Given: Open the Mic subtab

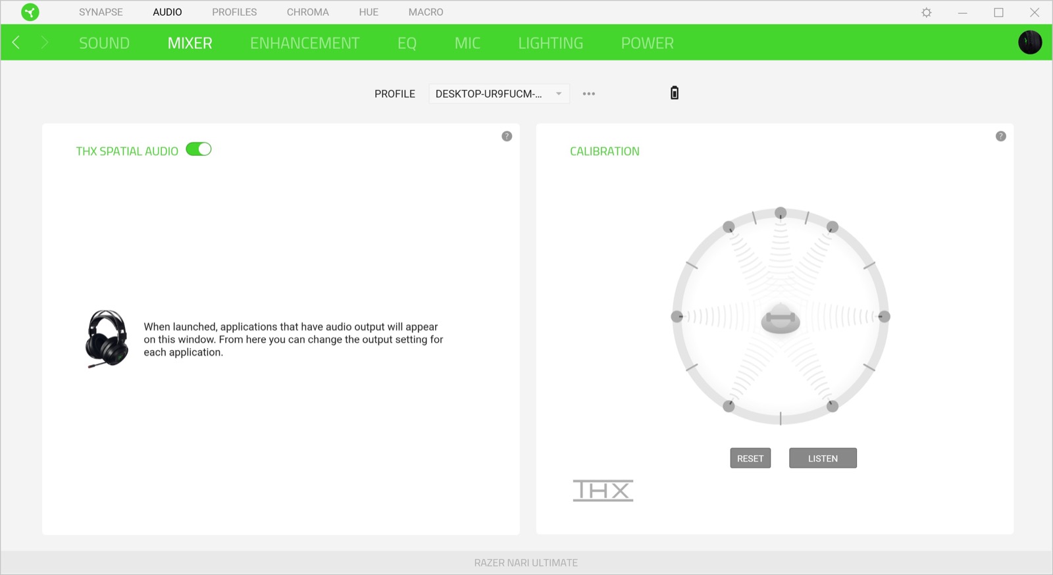Looking at the screenshot, I should 467,43.
